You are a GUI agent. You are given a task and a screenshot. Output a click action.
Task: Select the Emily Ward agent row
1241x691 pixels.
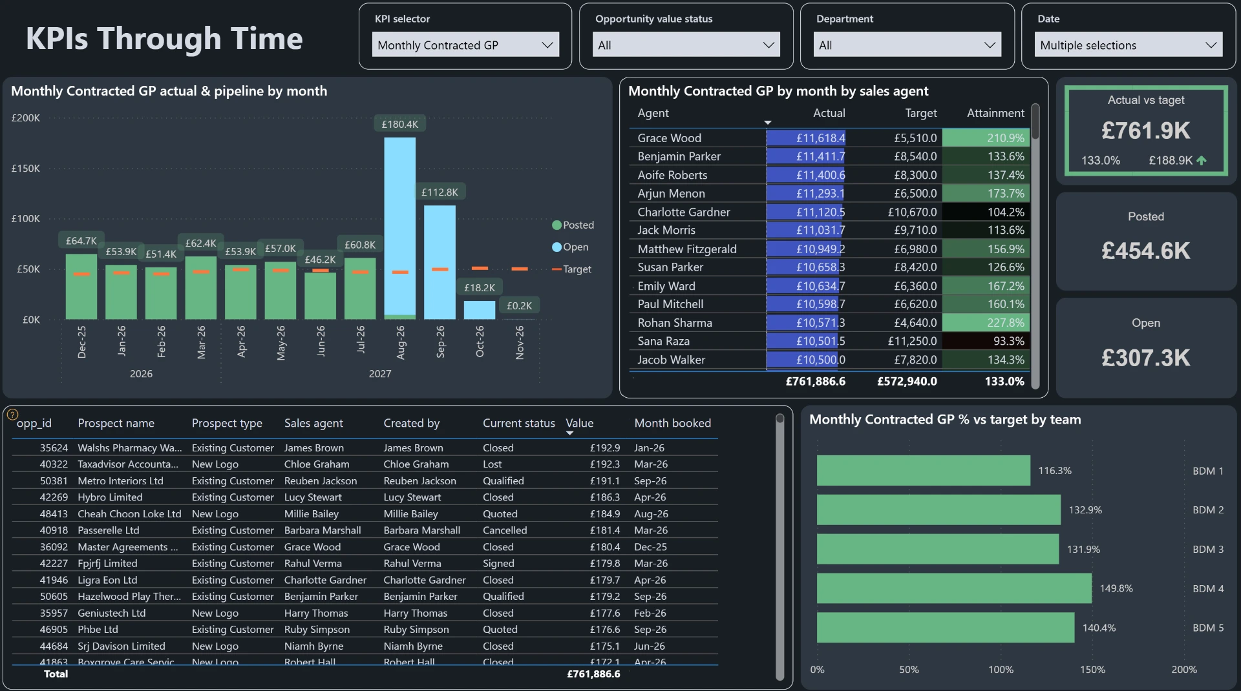830,285
